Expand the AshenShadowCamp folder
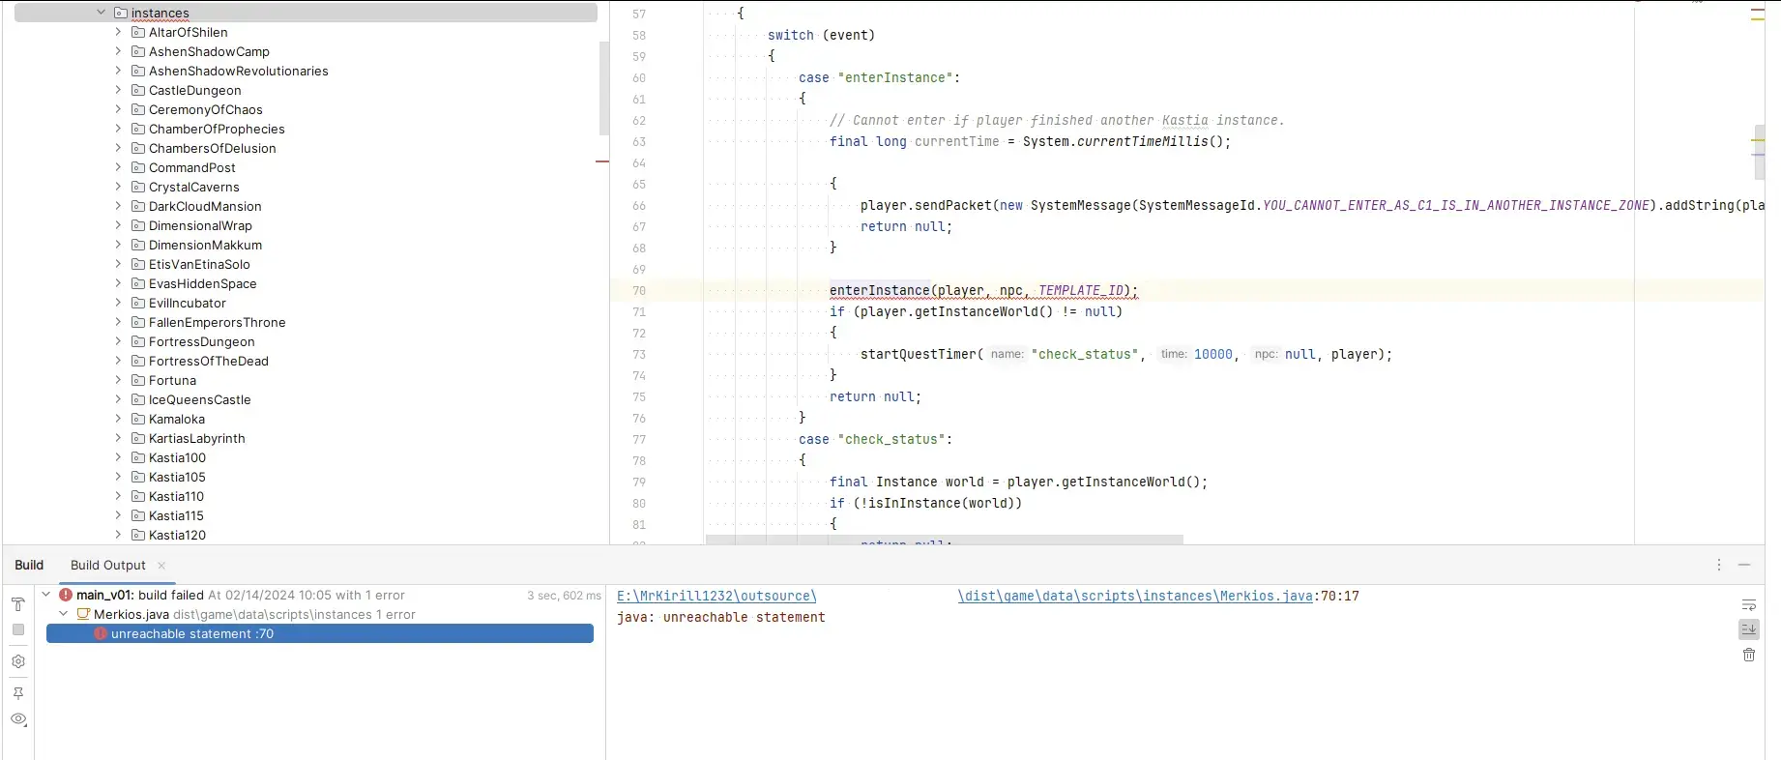 click(119, 51)
